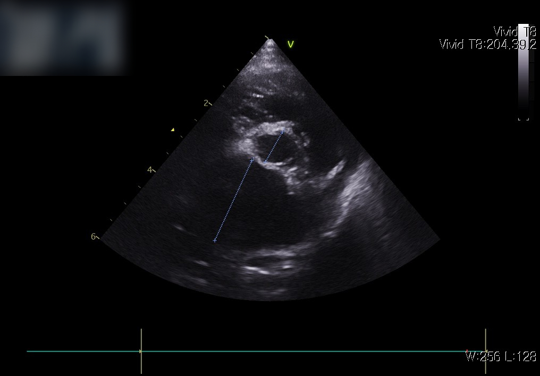Click the W:256 L:128 window level readout
Viewport: 540px width, 376px height.
click(501, 357)
